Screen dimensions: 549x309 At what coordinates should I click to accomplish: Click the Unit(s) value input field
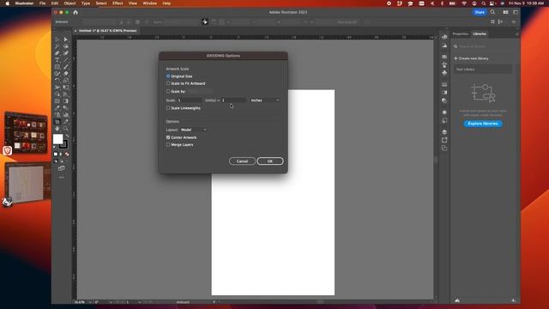coord(233,100)
